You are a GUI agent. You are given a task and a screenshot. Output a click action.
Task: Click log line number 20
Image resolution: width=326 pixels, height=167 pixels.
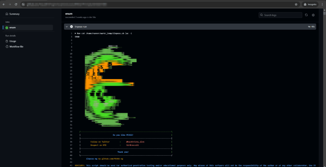(x=71, y=88)
